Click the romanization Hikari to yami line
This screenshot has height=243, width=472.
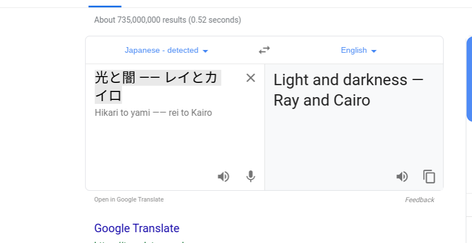point(153,113)
